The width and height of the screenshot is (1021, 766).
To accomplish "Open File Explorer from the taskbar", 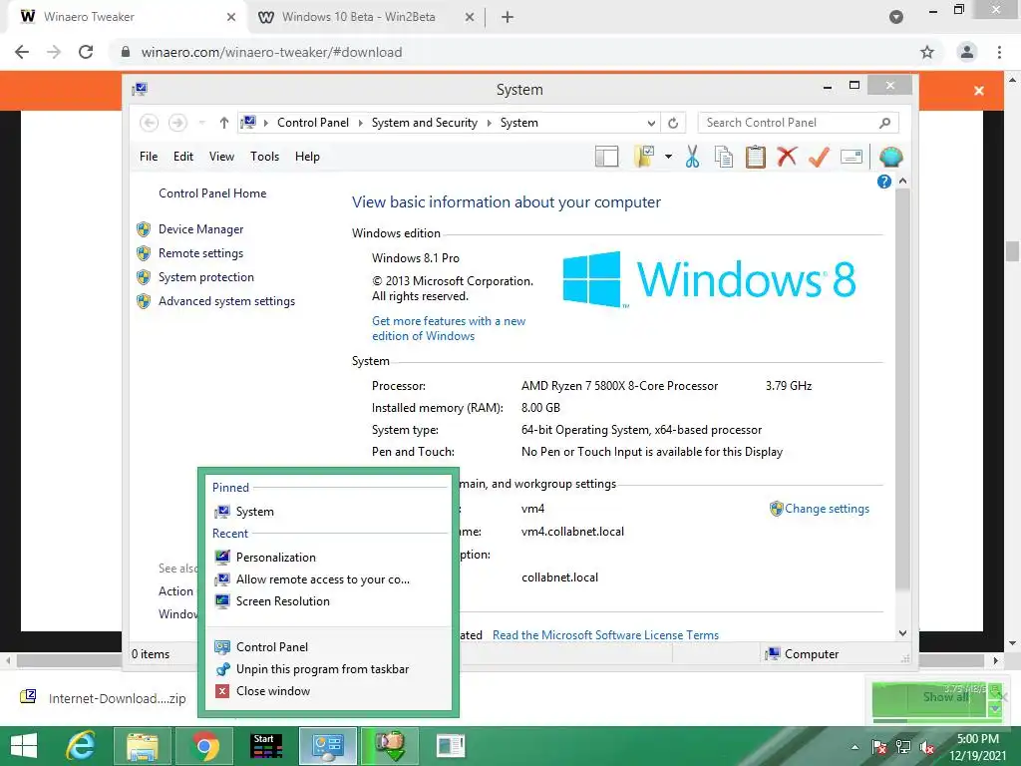I will click(x=143, y=746).
